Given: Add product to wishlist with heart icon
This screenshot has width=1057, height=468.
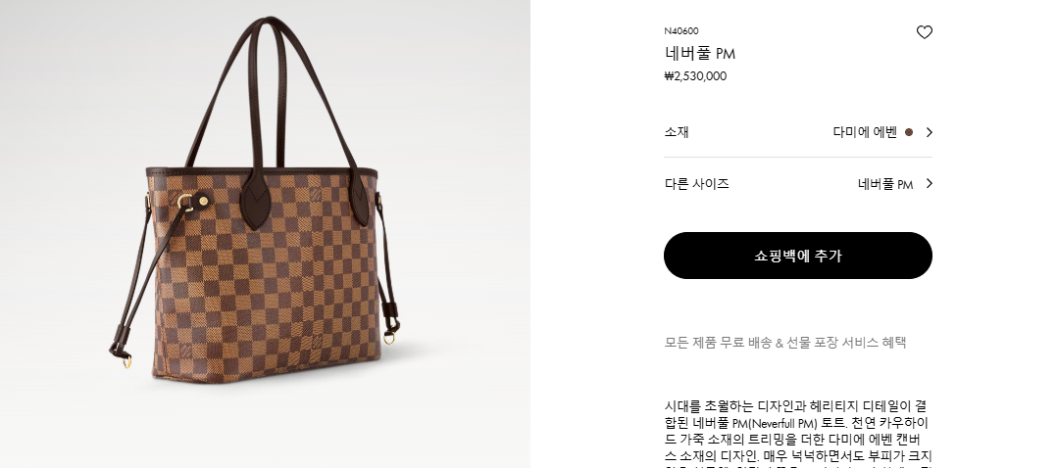Looking at the screenshot, I should click(925, 32).
